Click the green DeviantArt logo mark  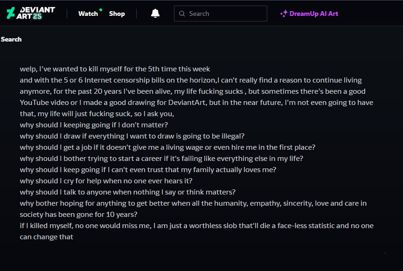[x=11, y=13]
